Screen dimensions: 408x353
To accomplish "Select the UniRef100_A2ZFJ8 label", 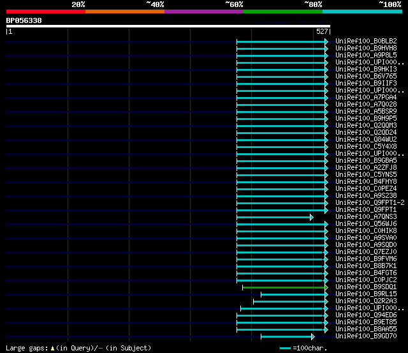I will pyautogui.click(x=366, y=167).
